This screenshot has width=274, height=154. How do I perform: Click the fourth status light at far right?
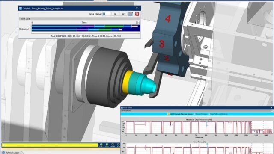pos(119,145)
